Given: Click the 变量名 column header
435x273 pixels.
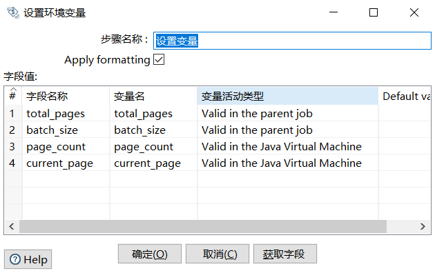Looking at the screenshot, I should click(153, 96).
